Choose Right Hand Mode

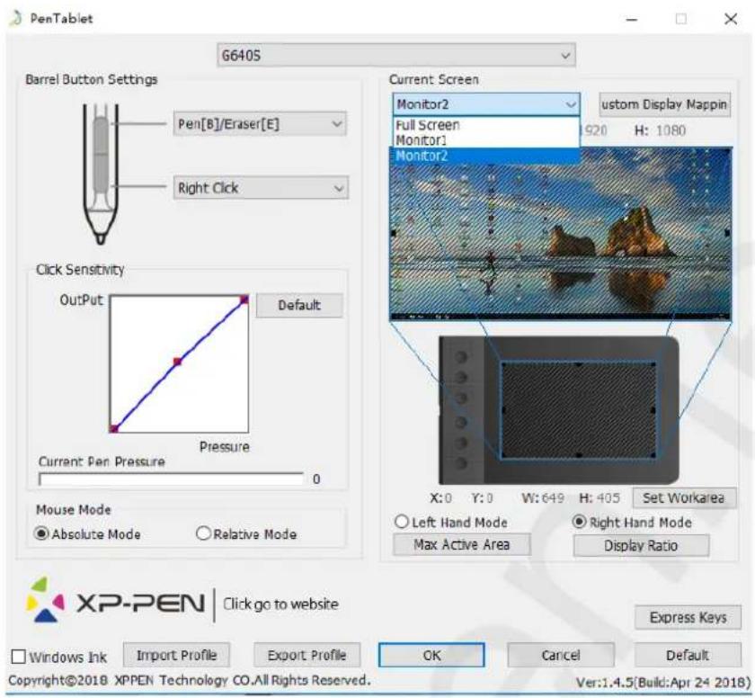click(x=579, y=522)
